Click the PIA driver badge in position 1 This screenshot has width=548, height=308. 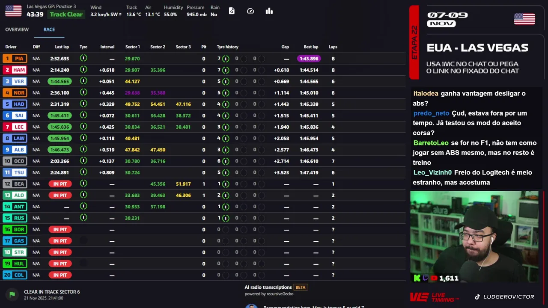[15, 59]
